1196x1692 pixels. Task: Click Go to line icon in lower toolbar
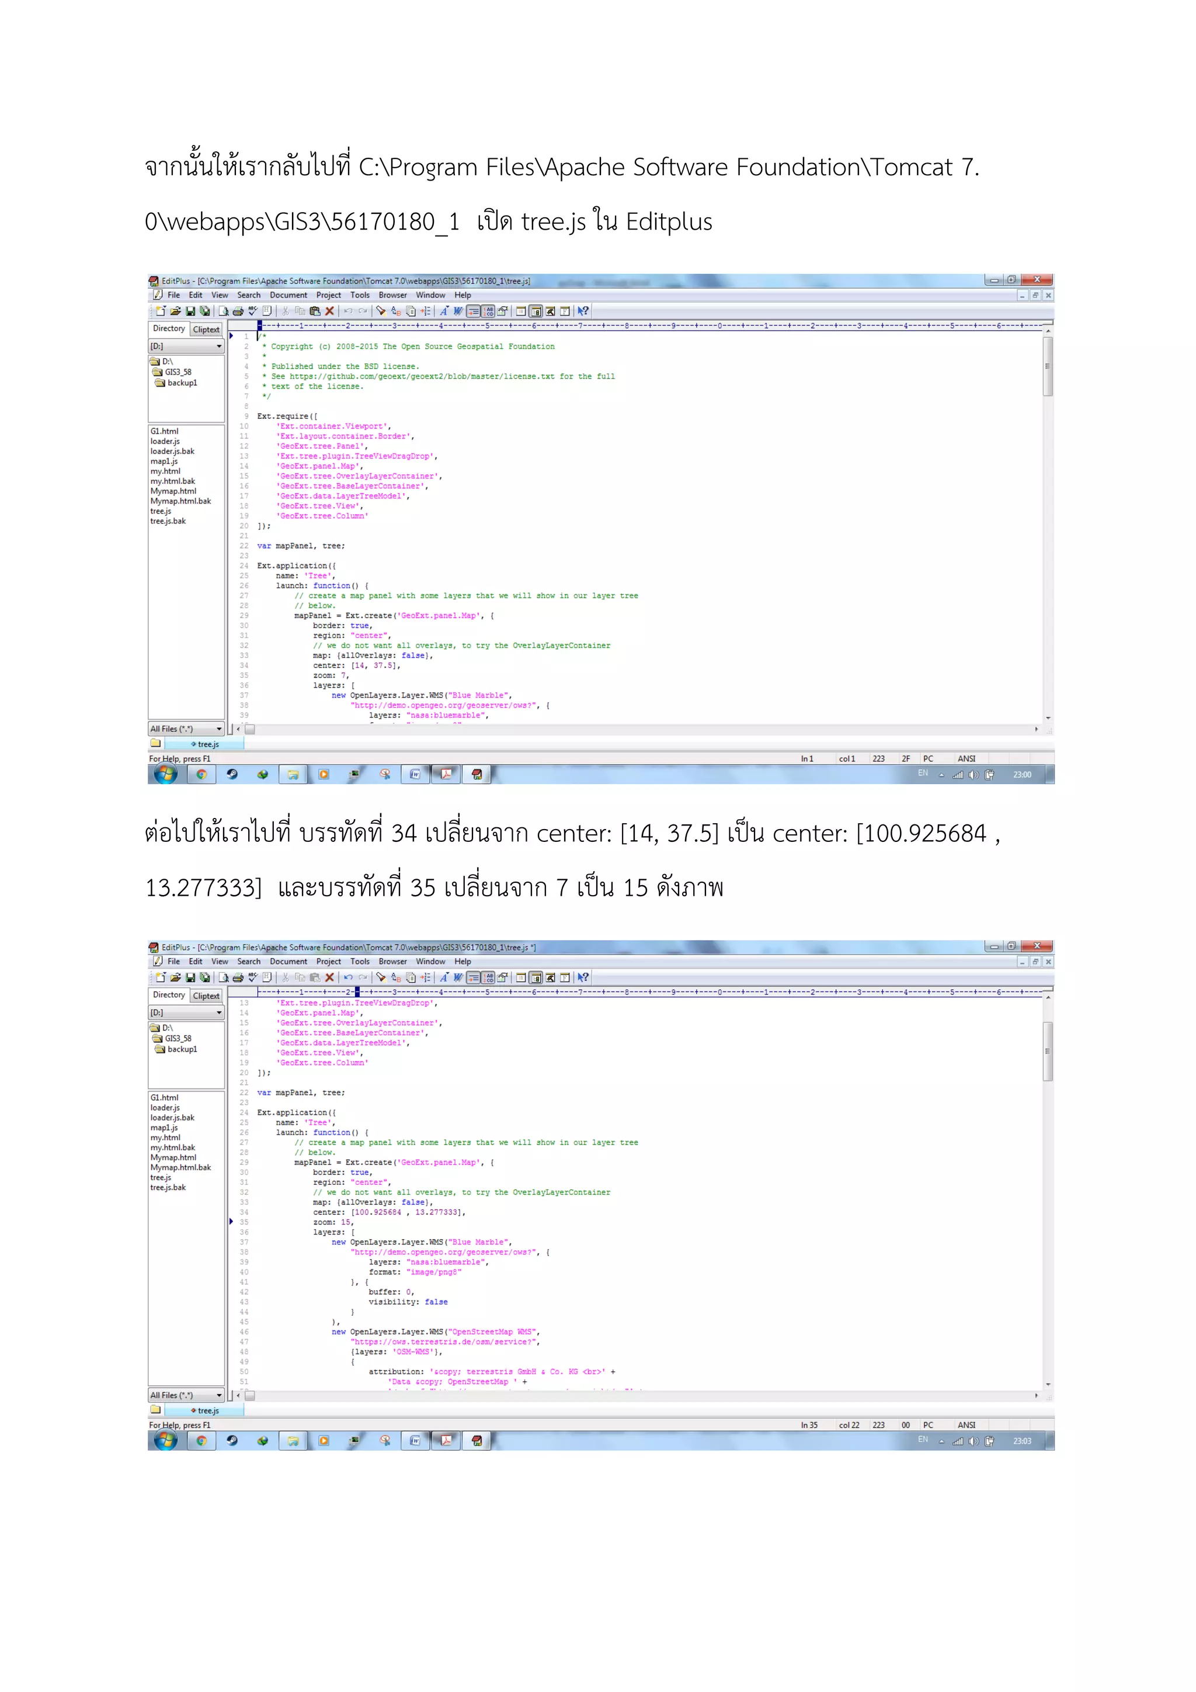426,977
